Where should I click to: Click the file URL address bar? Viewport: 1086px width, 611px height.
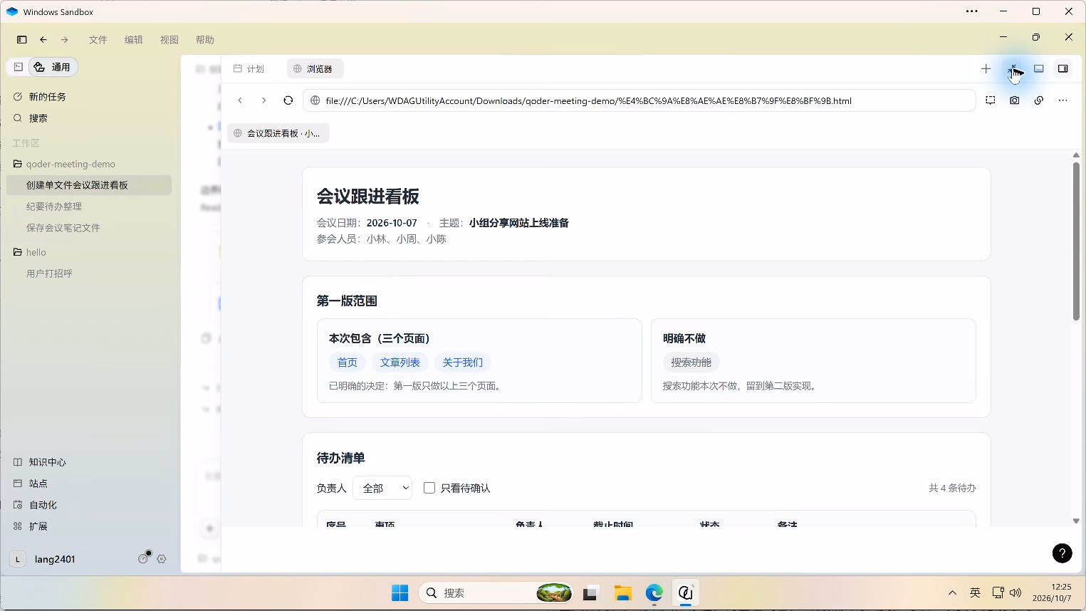[x=639, y=100]
